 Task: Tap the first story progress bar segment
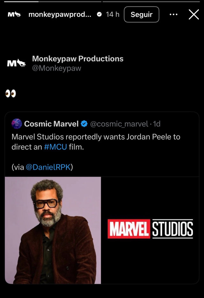click(53, 2)
